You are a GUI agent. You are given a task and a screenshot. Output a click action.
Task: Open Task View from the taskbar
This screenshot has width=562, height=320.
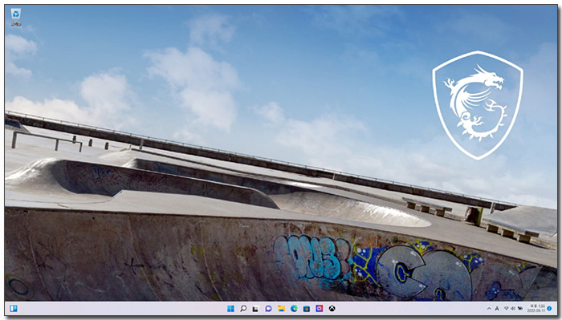[x=255, y=309]
